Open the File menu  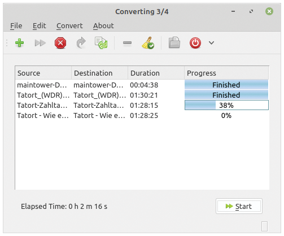[16, 25]
